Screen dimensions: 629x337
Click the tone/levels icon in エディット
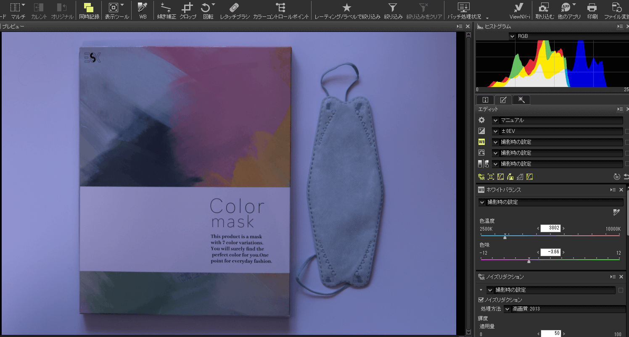(483, 164)
